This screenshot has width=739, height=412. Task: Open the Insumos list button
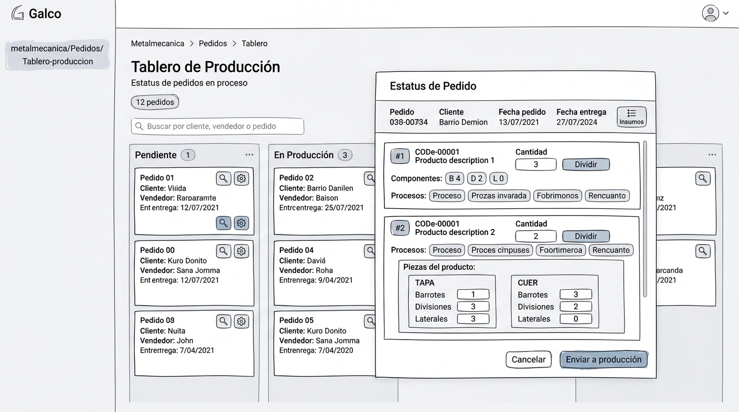tap(632, 116)
